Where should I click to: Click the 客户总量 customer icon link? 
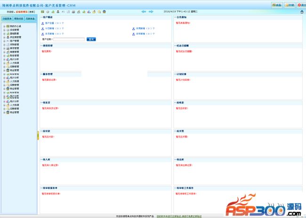click(43, 23)
